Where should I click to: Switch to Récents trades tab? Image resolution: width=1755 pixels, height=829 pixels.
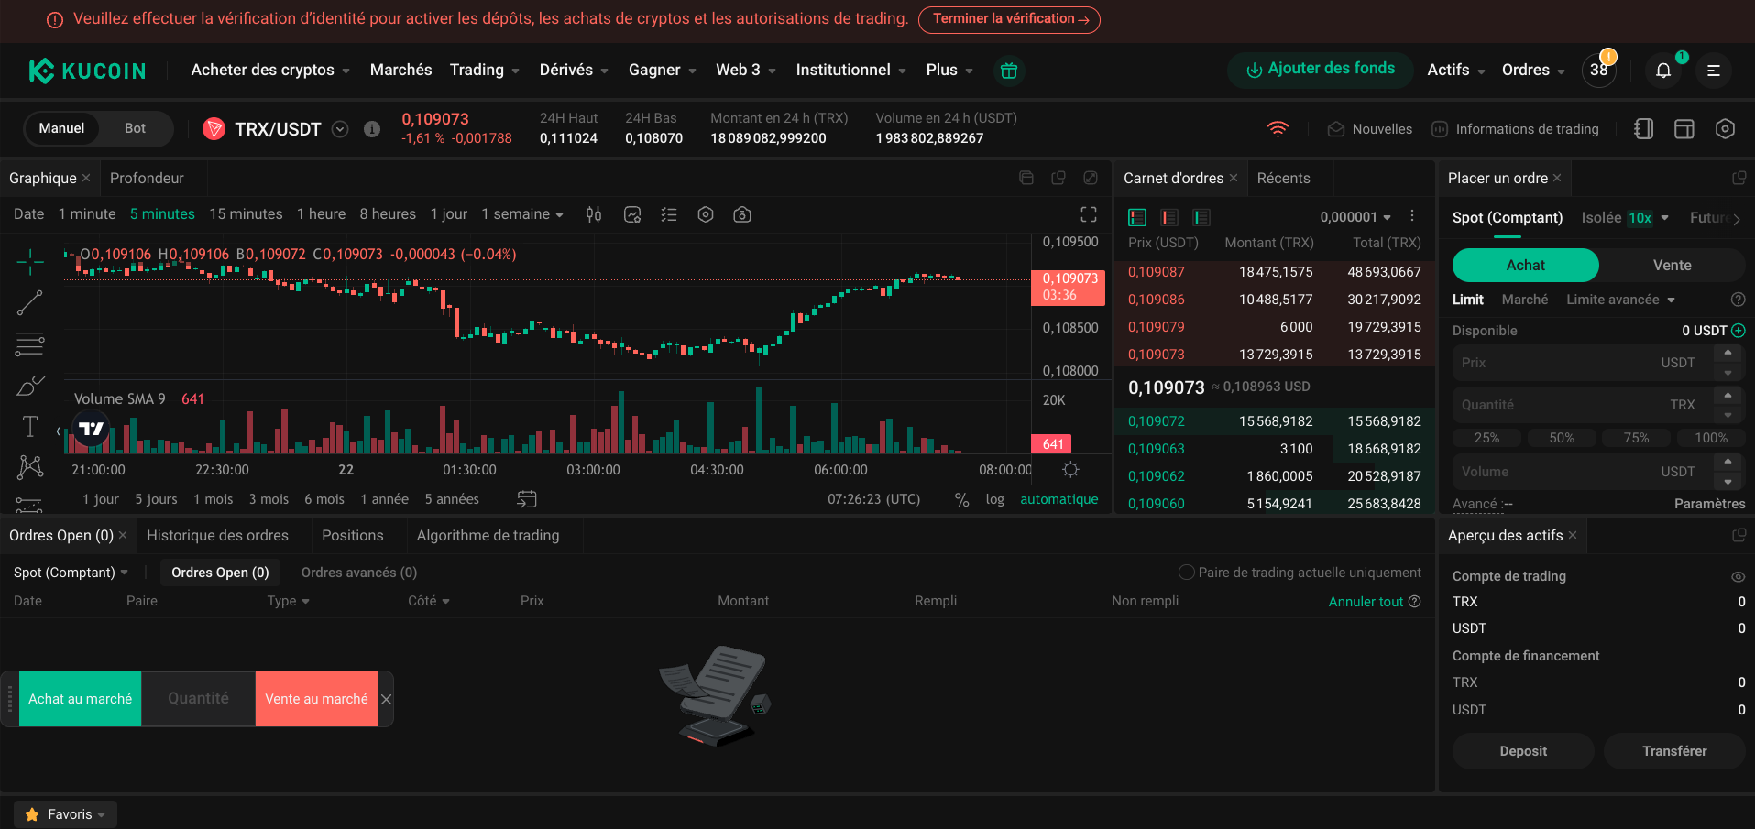pyautogui.click(x=1283, y=179)
